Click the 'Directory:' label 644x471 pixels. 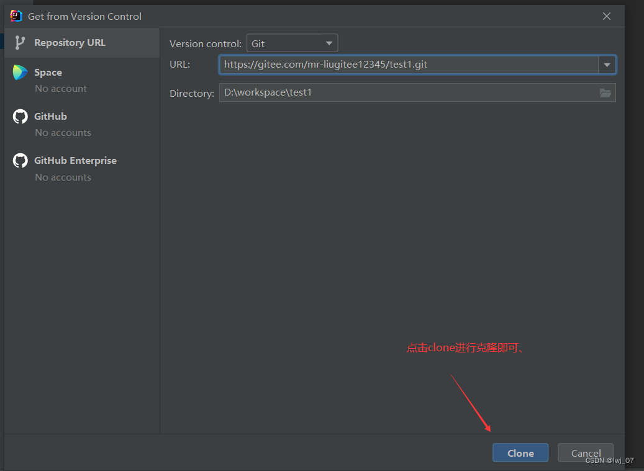192,94
